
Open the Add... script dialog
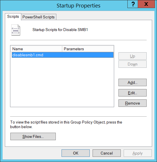coord(133,82)
